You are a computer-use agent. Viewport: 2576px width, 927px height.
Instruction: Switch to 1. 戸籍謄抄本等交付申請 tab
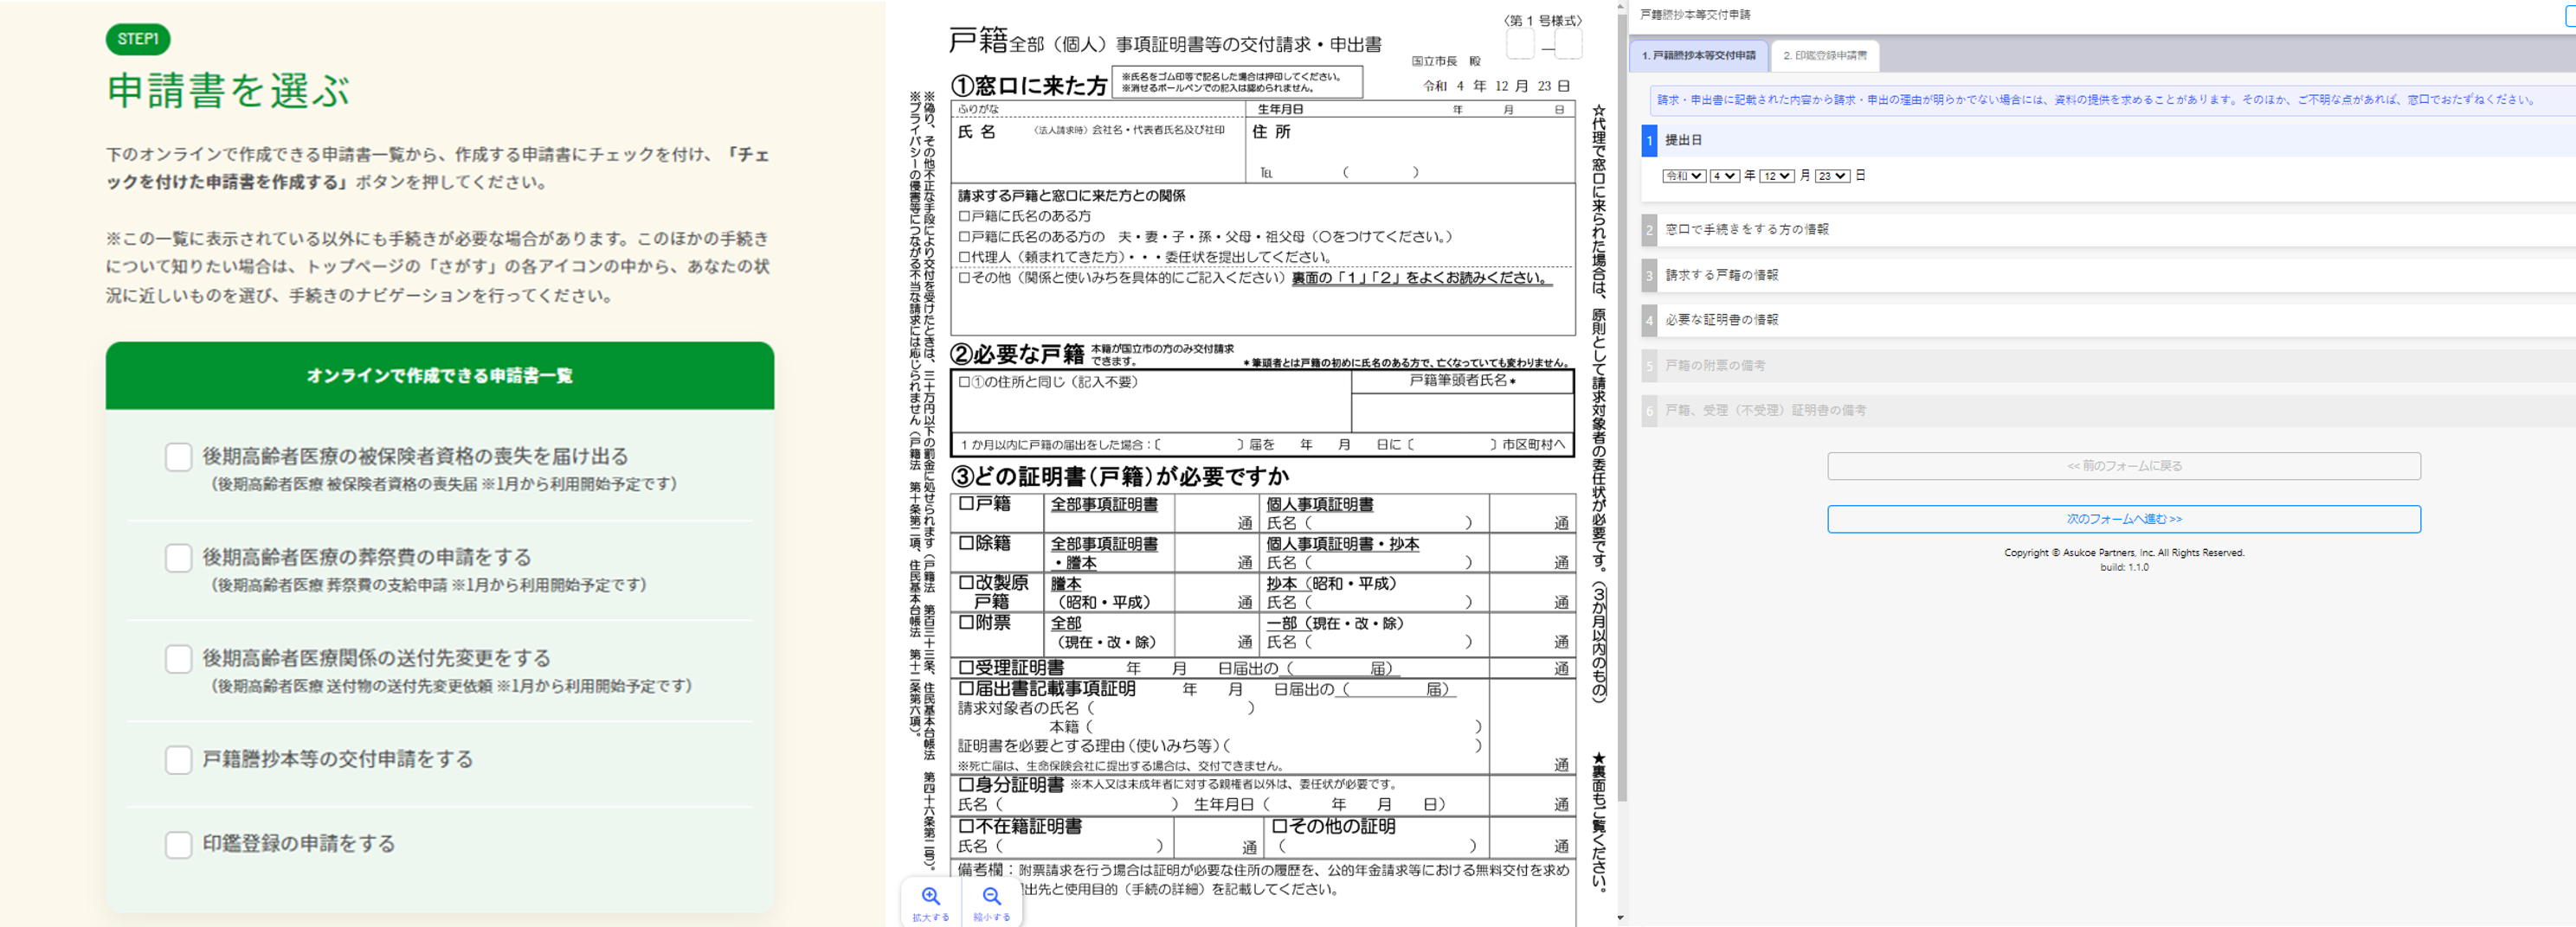(x=1698, y=56)
